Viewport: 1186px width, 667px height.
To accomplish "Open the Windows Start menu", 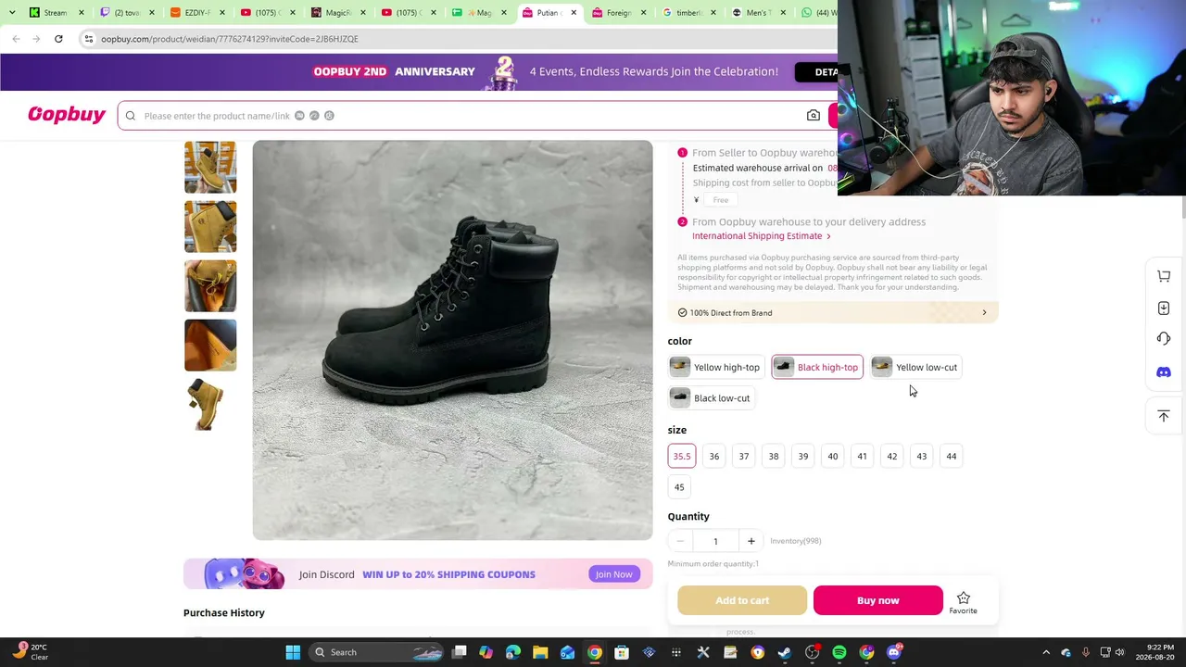I will 293,652.
